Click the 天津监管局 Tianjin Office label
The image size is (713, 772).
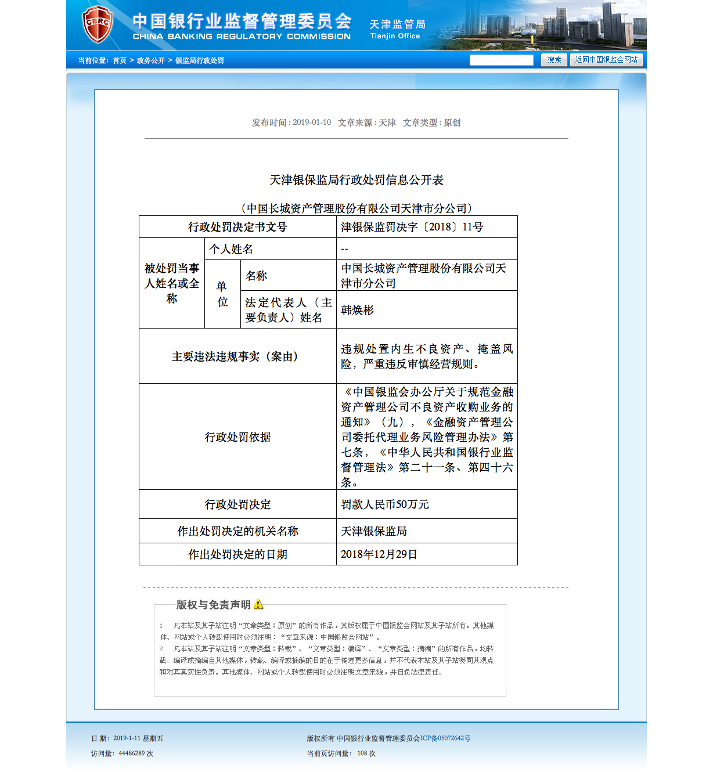(398, 30)
